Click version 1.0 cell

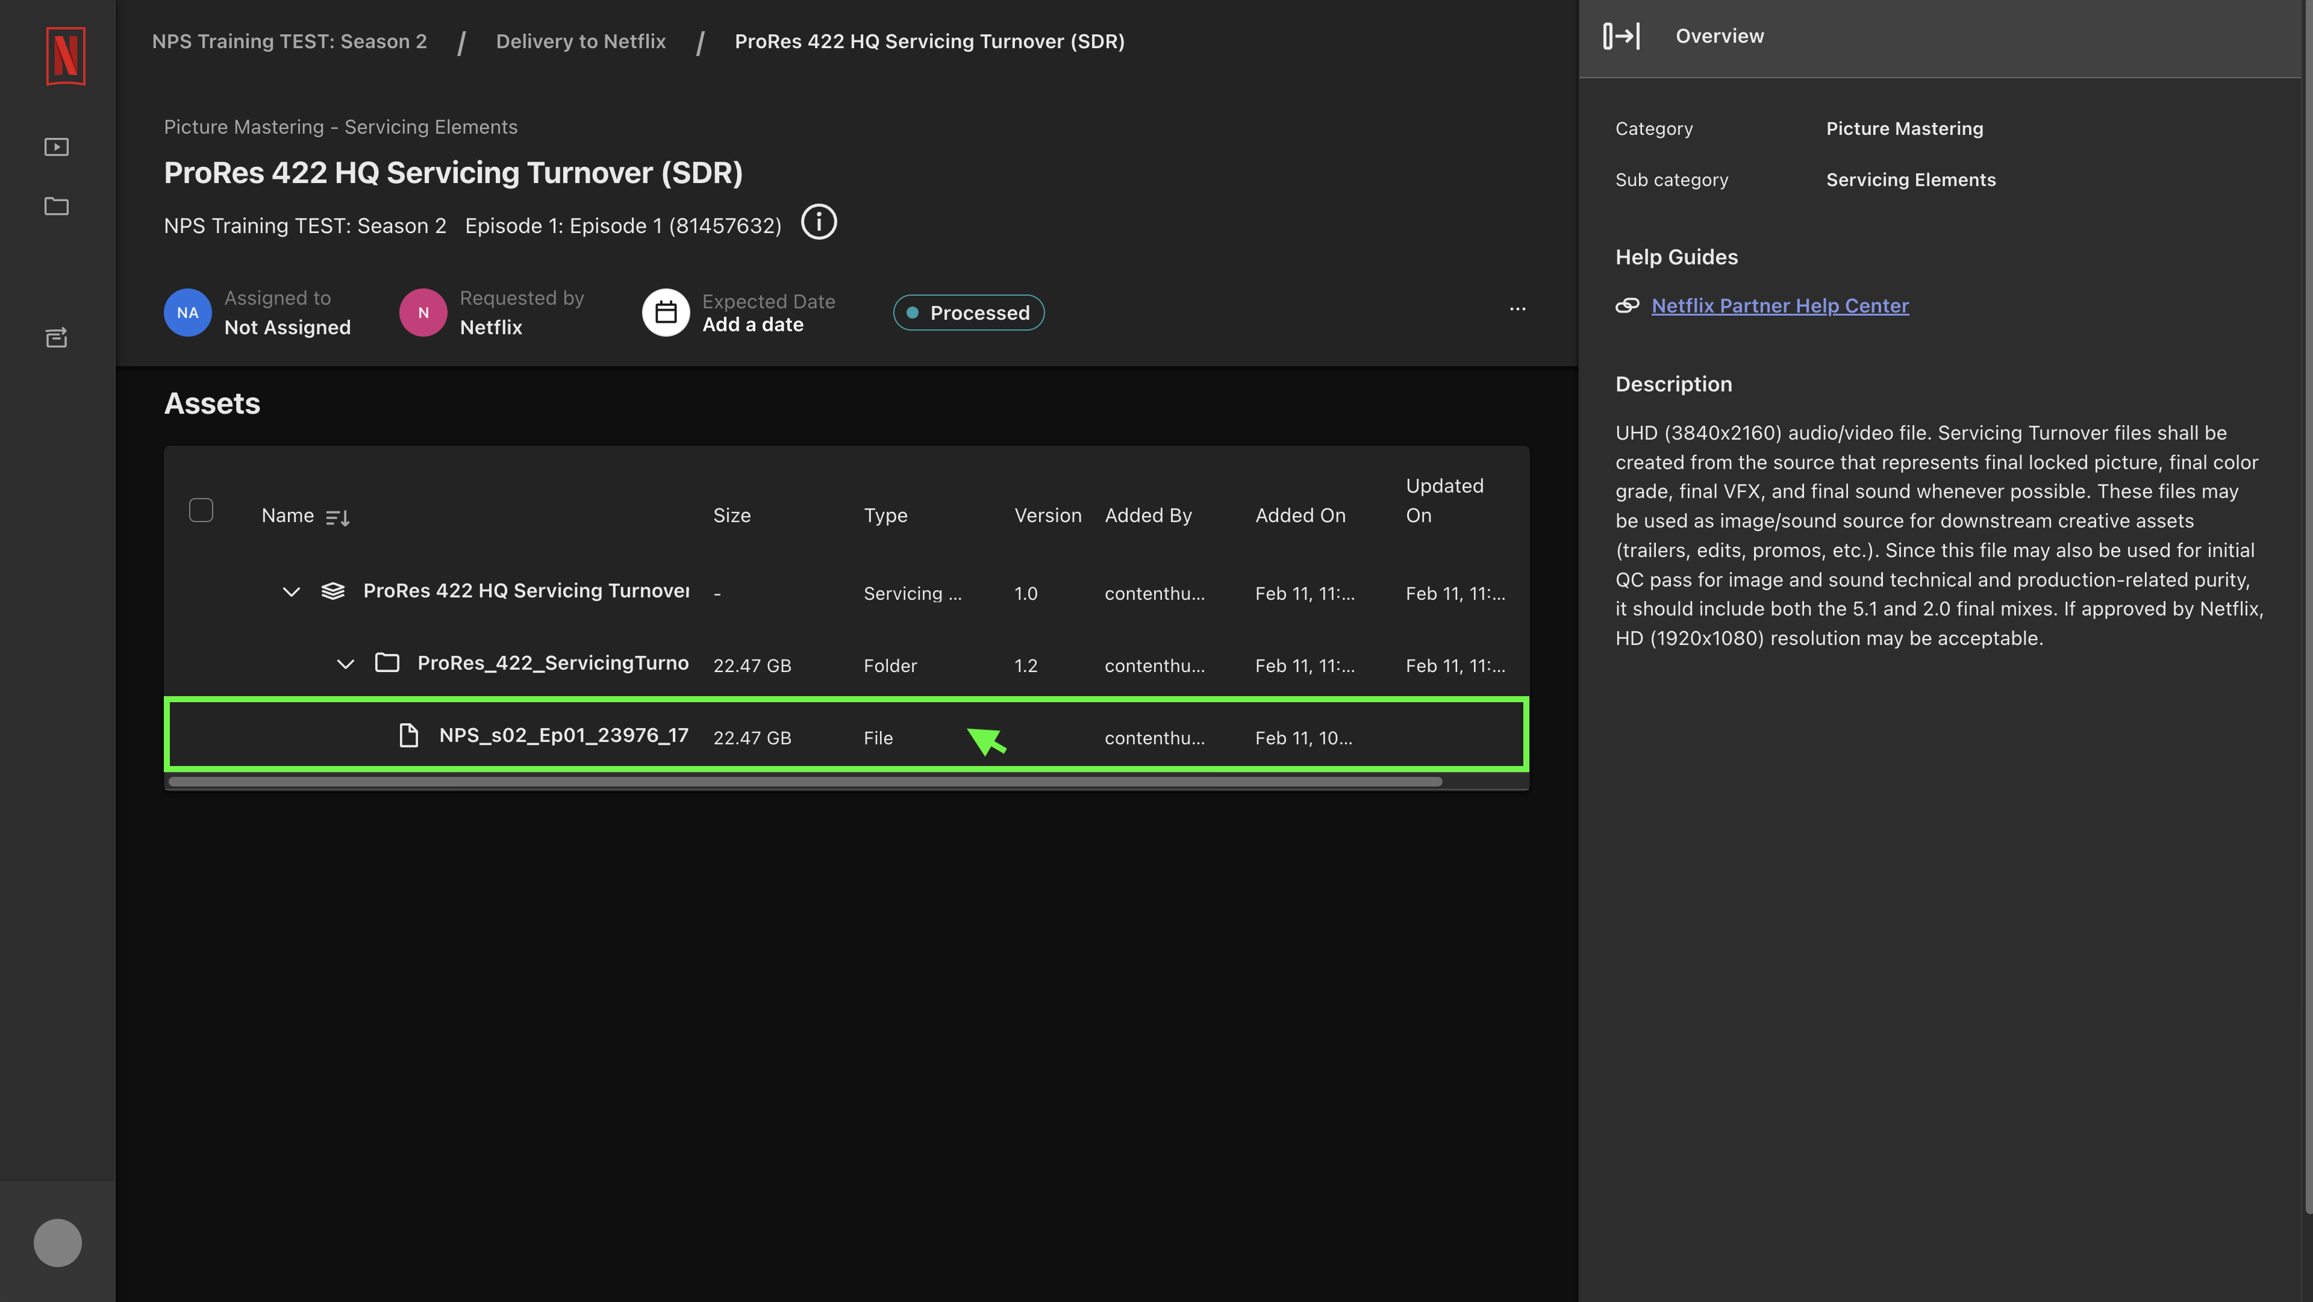(x=1025, y=594)
